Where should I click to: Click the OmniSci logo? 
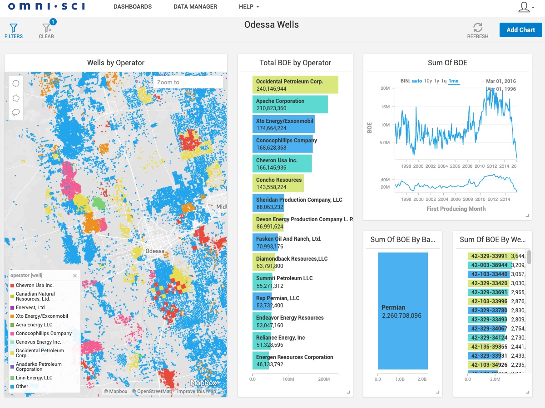coord(46,6)
